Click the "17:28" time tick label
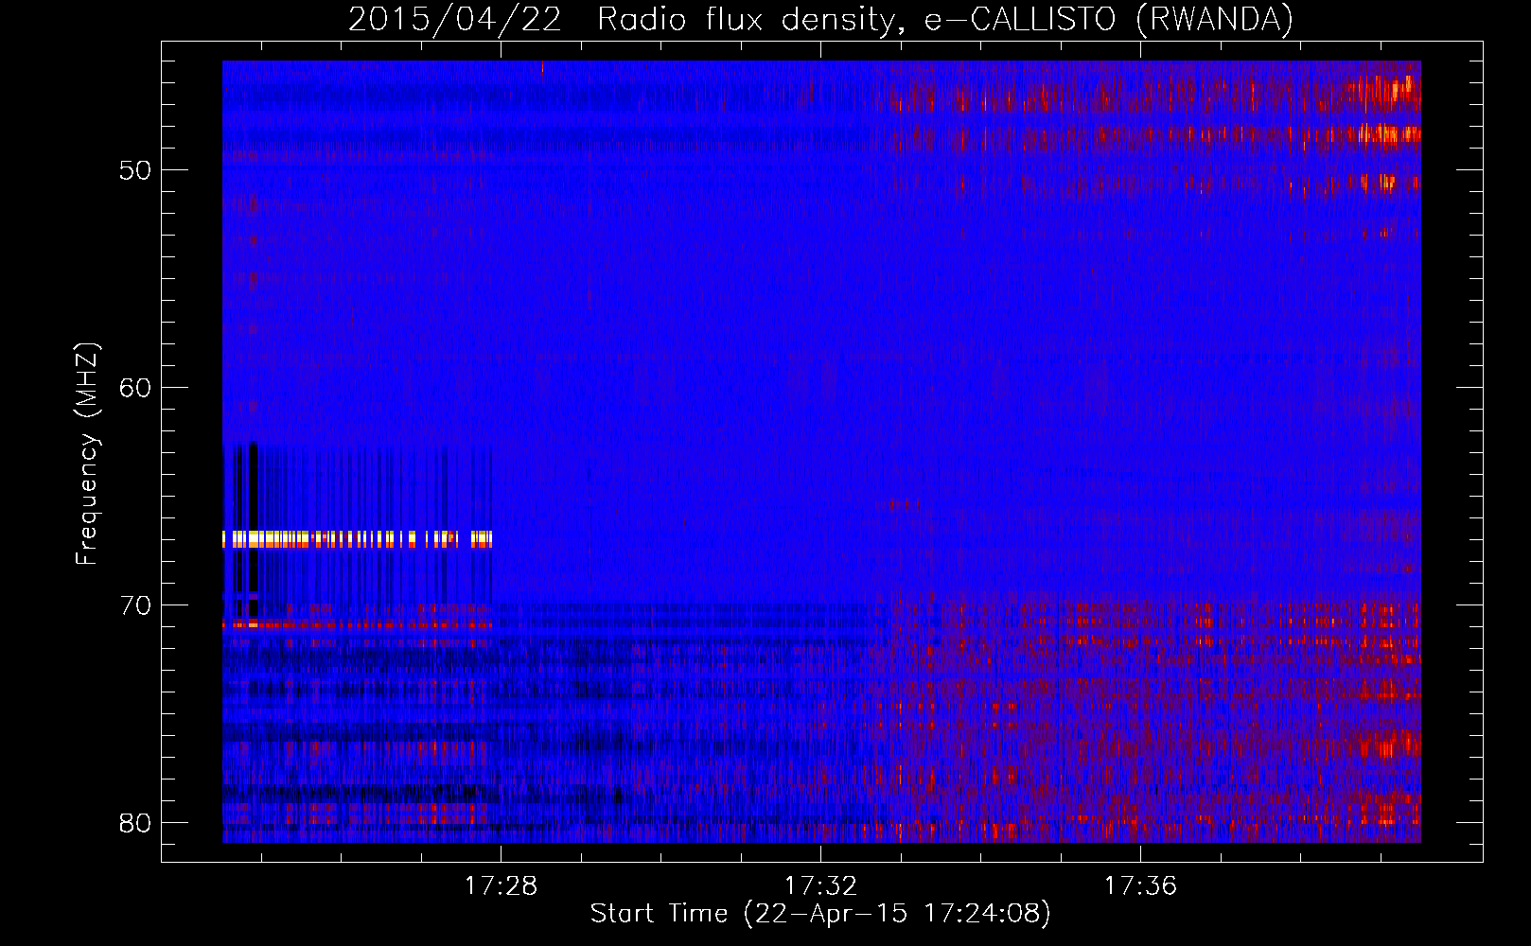 (501, 885)
